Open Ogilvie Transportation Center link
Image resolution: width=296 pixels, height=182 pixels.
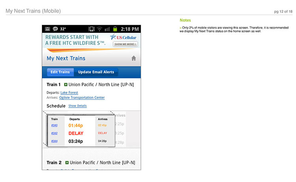pos(82,98)
